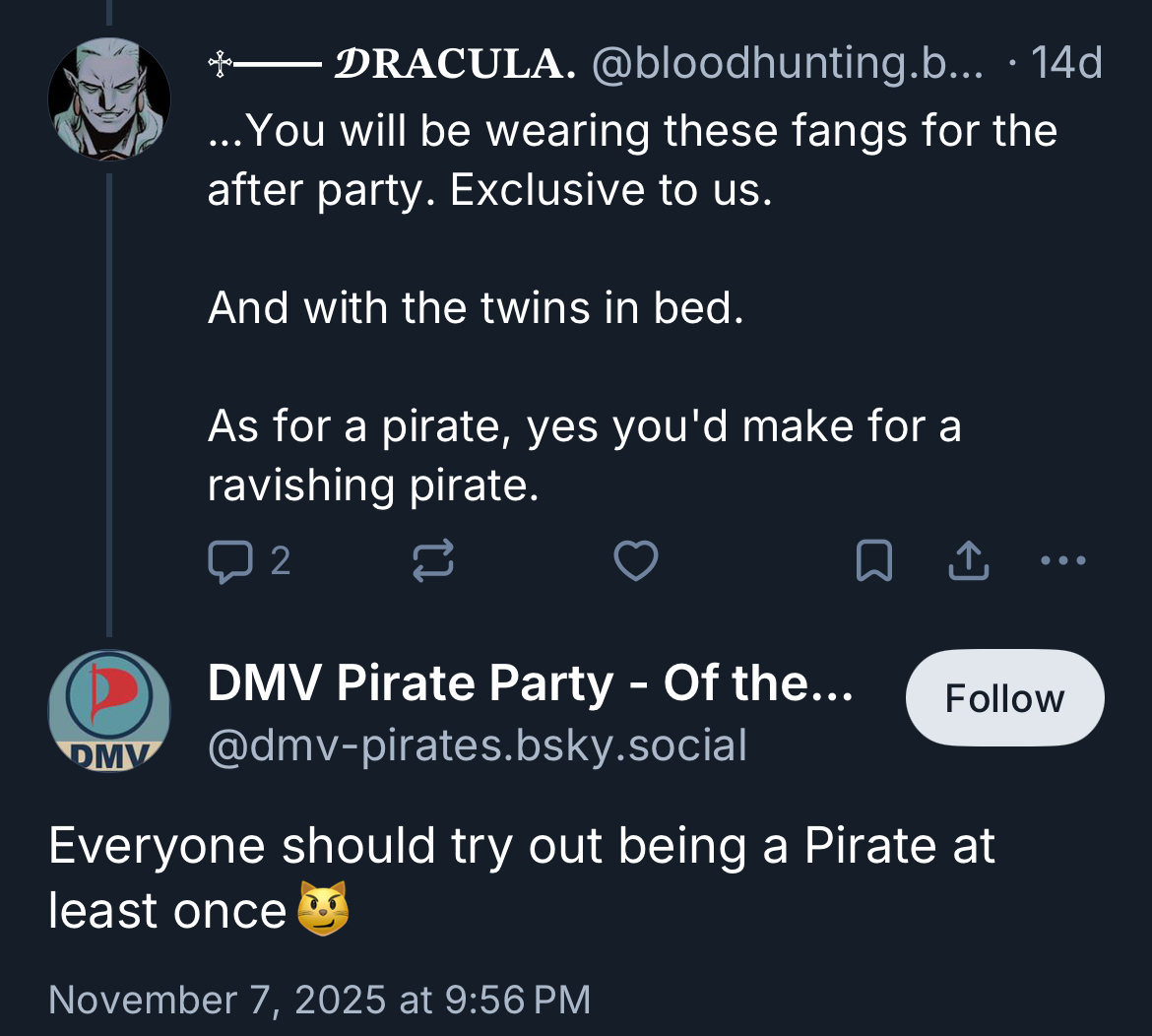1152x1036 pixels.
Task: Repost Dracula's post using the repost icon
Action: [x=432, y=561]
